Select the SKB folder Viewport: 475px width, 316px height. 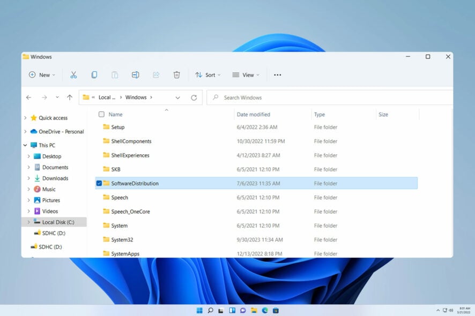point(256,169)
